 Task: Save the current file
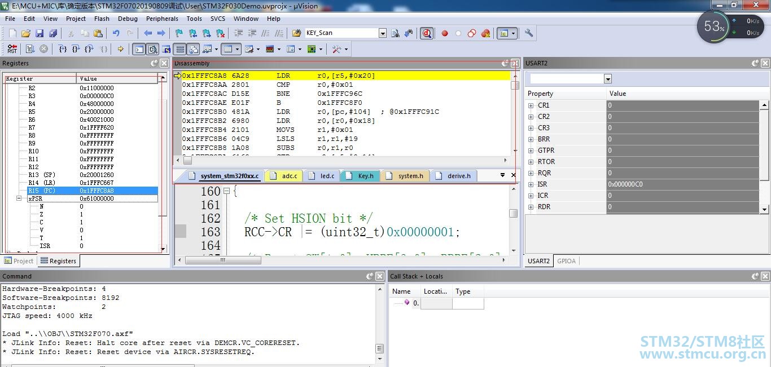40,33
